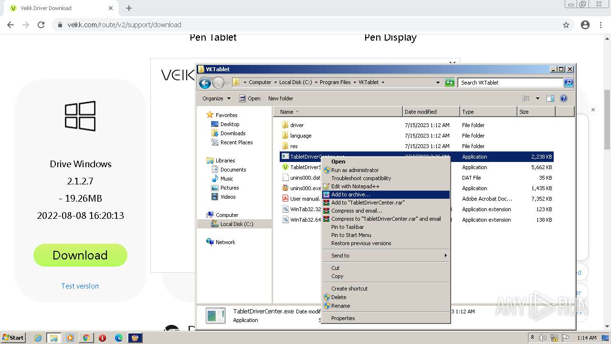Viewport: 611px width, 344px height.
Task: Expand Program Files breadcrumb arrow
Action: click(354, 82)
